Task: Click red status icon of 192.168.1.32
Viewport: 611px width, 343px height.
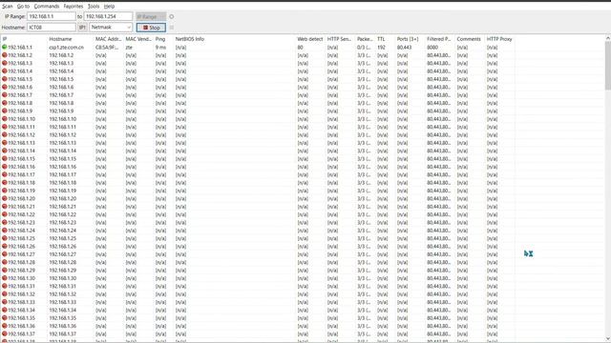Action: [4, 294]
